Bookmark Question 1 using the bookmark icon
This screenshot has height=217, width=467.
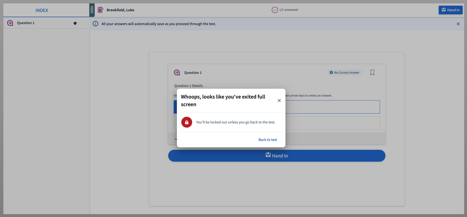[x=372, y=73]
